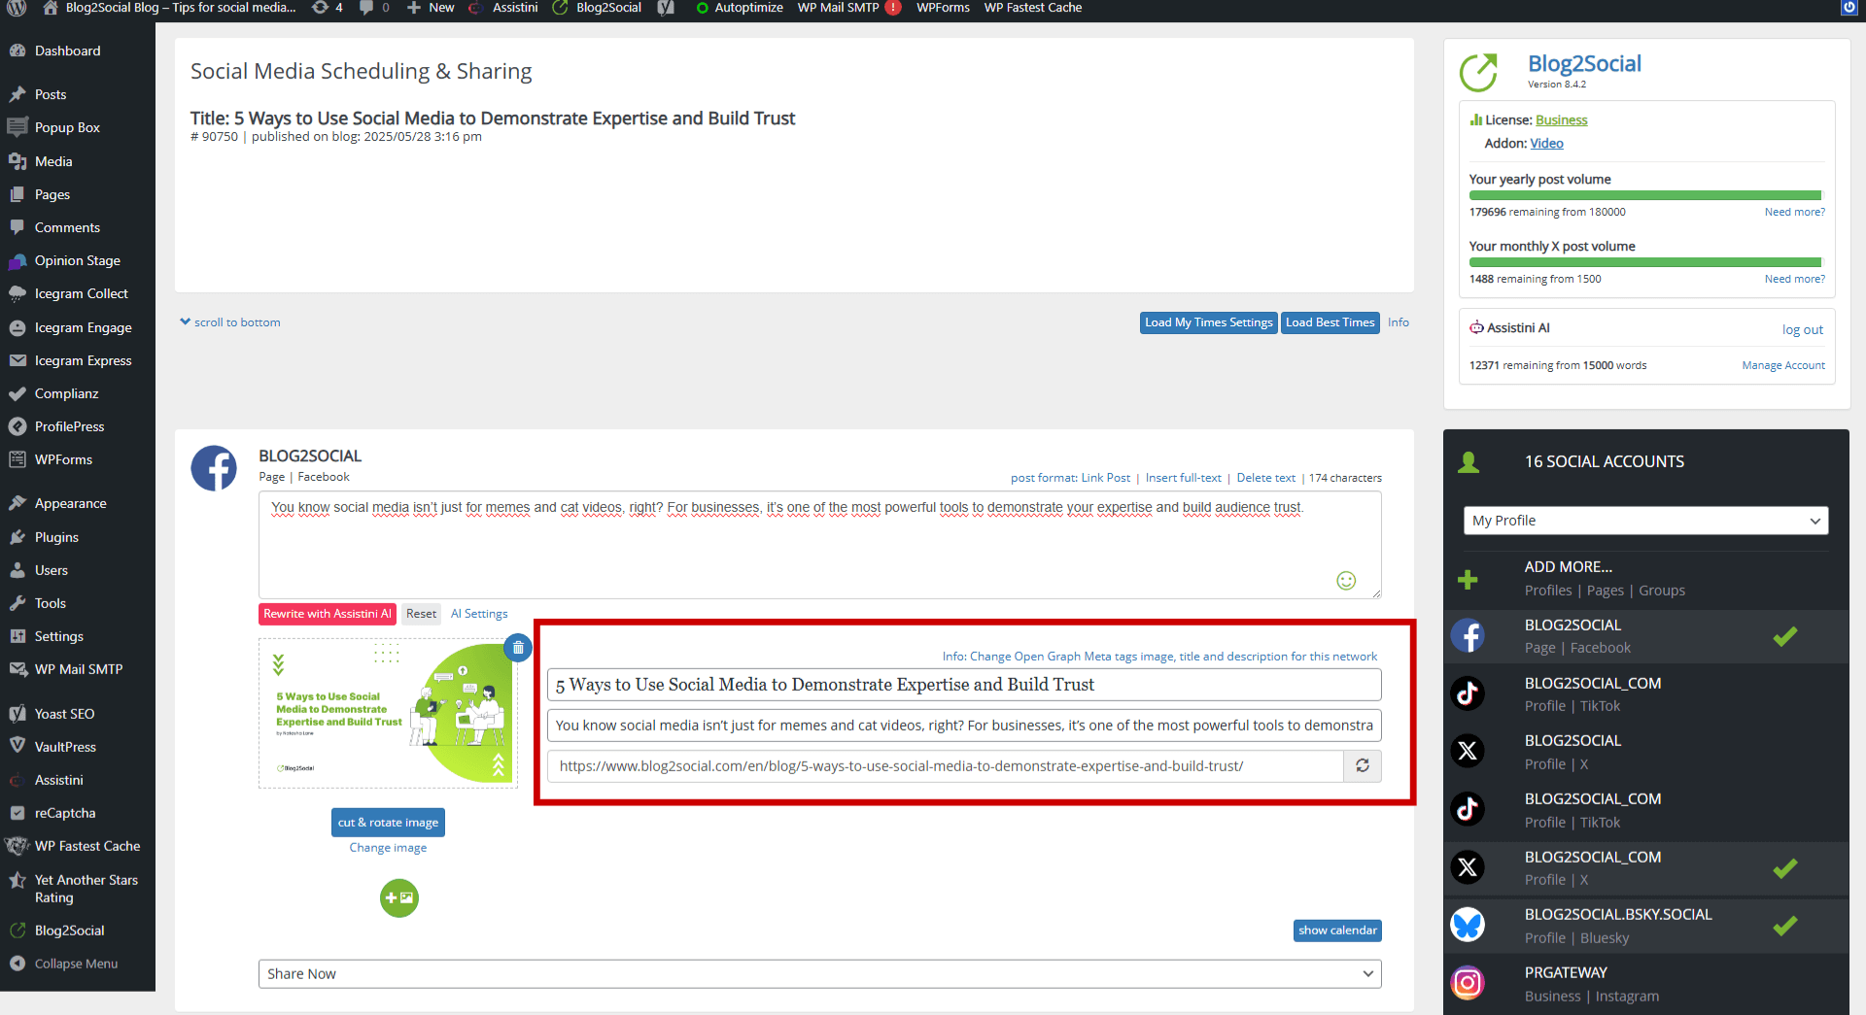This screenshot has width=1866, height=1015.
Task: Open Settings in the admin menu
Action: point(59,636)
